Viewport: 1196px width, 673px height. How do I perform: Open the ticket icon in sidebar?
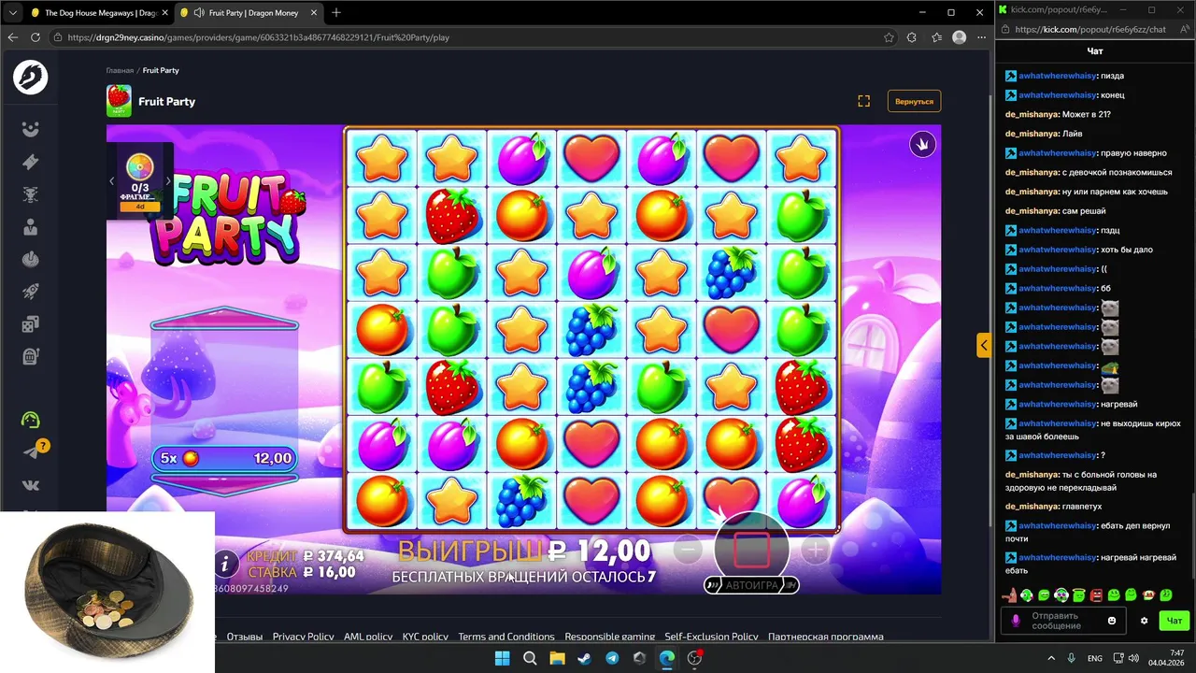pyautogui.click(x=31, y=163)
